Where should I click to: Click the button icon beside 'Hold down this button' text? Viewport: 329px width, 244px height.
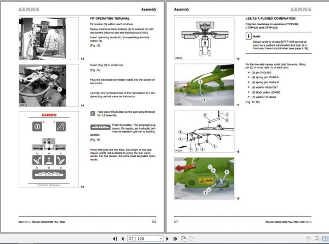93,113
